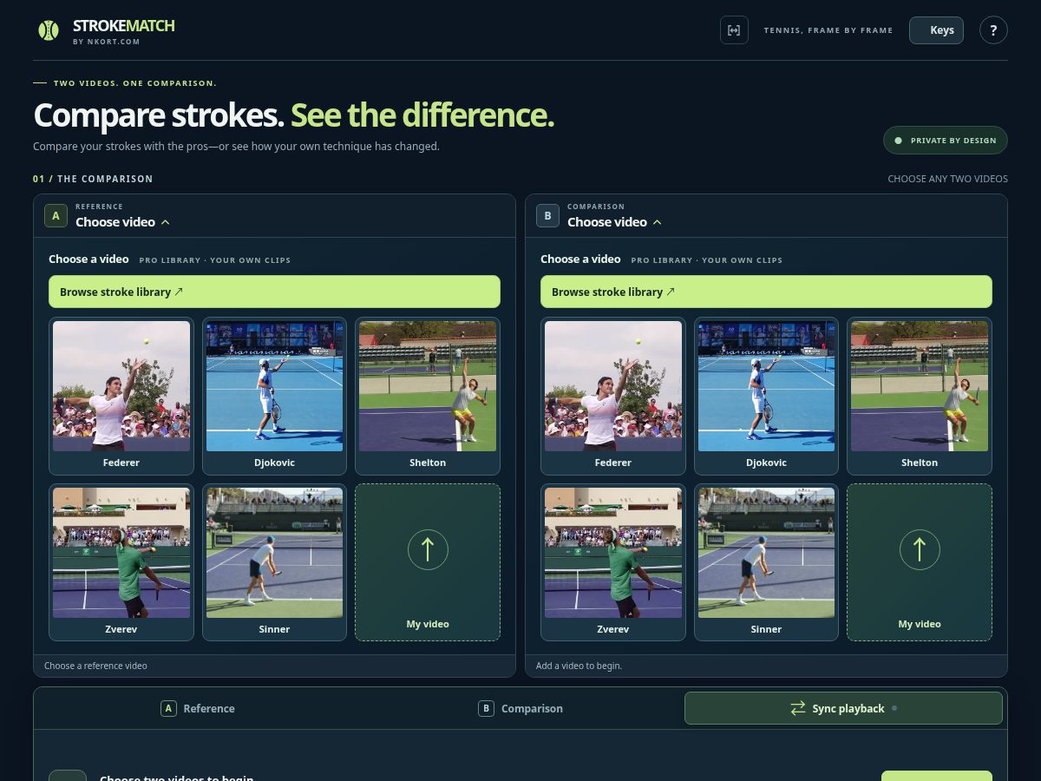This screenshot has width=1041, height=781.
Task: Select the Djokovic clip in Reference panel
Action: tap(274, 397)
